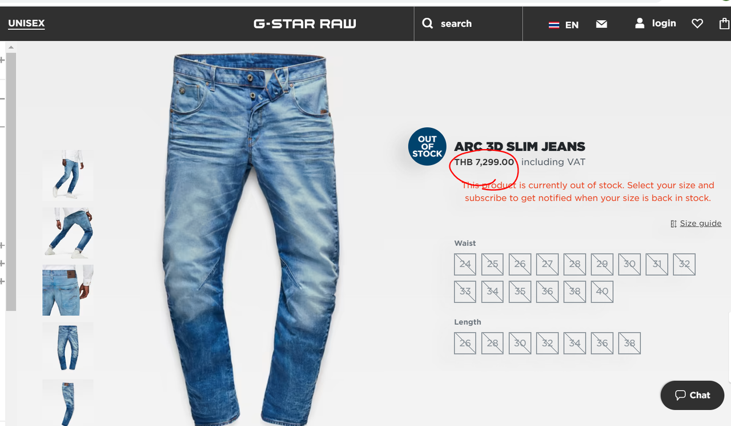
Task: Open the newsletter envelope icon
Action: (601, 24)
